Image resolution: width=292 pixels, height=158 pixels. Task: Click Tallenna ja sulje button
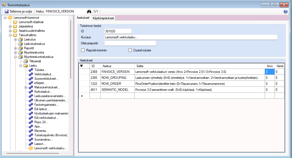click(x=19, y=11)
